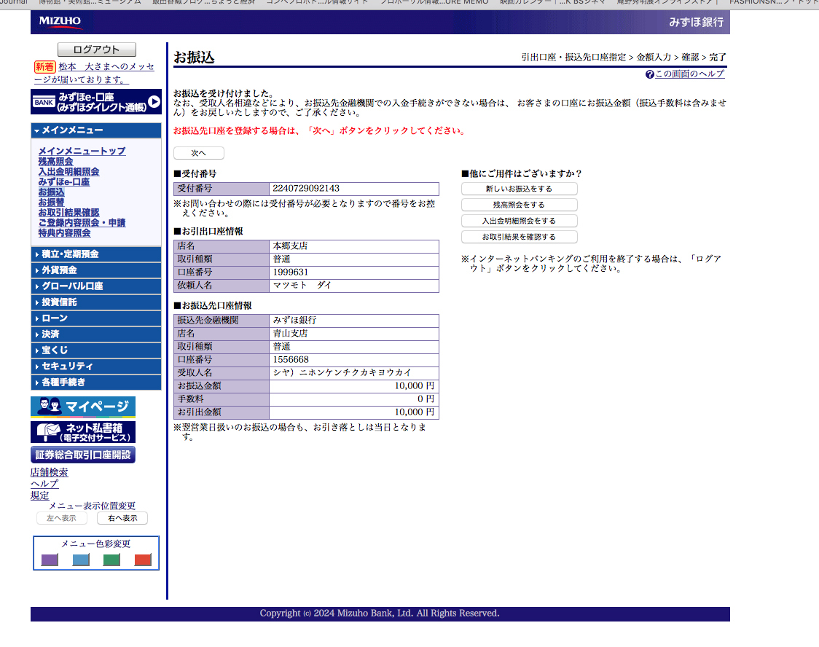Open the ネット私書箱 banner

pyautogui.click(x=83, y=432)
